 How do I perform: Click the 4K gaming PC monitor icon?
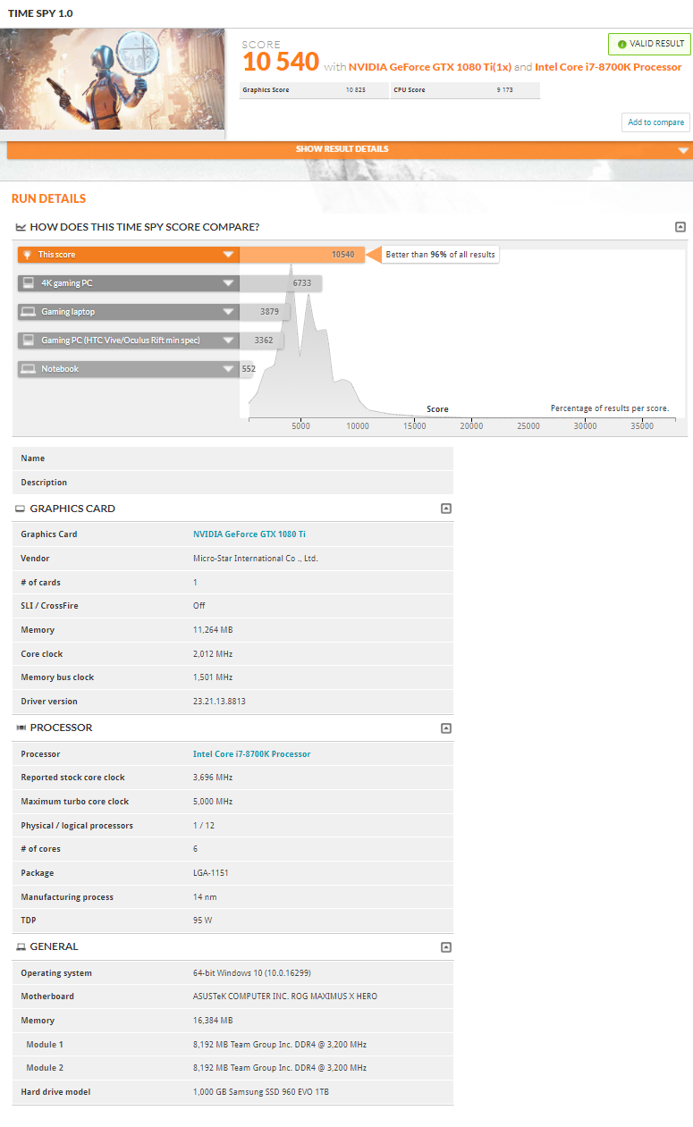pyautogui.click(x=28, y=283)
